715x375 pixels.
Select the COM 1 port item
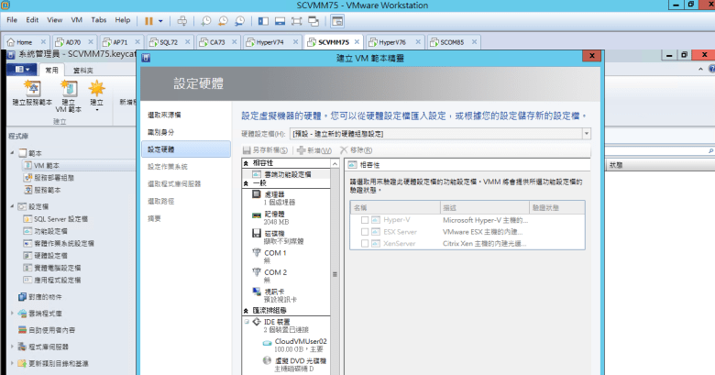(275, 256)
